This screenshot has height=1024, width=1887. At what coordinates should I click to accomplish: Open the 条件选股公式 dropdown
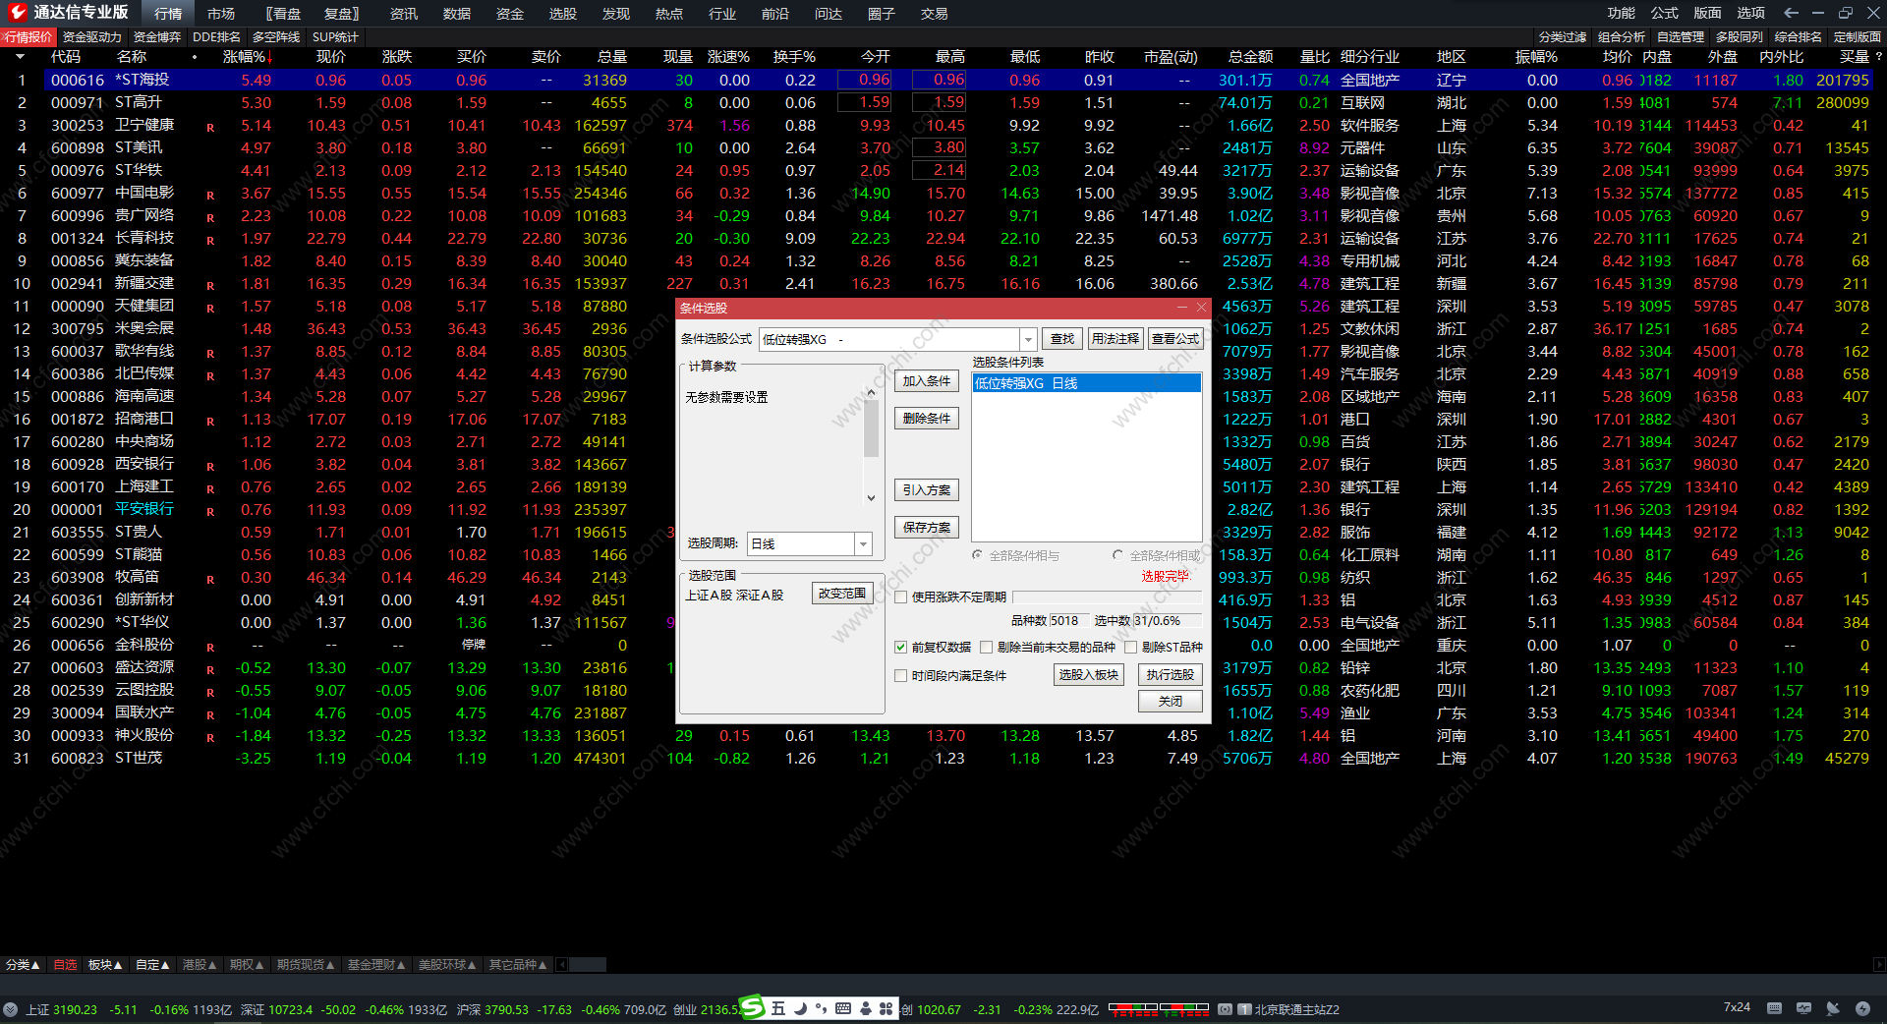click(x=1028, y=339)
